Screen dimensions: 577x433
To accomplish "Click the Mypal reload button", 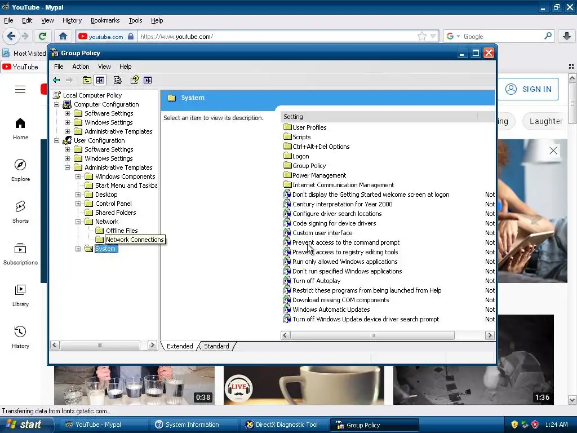I will tap(43, 36).
